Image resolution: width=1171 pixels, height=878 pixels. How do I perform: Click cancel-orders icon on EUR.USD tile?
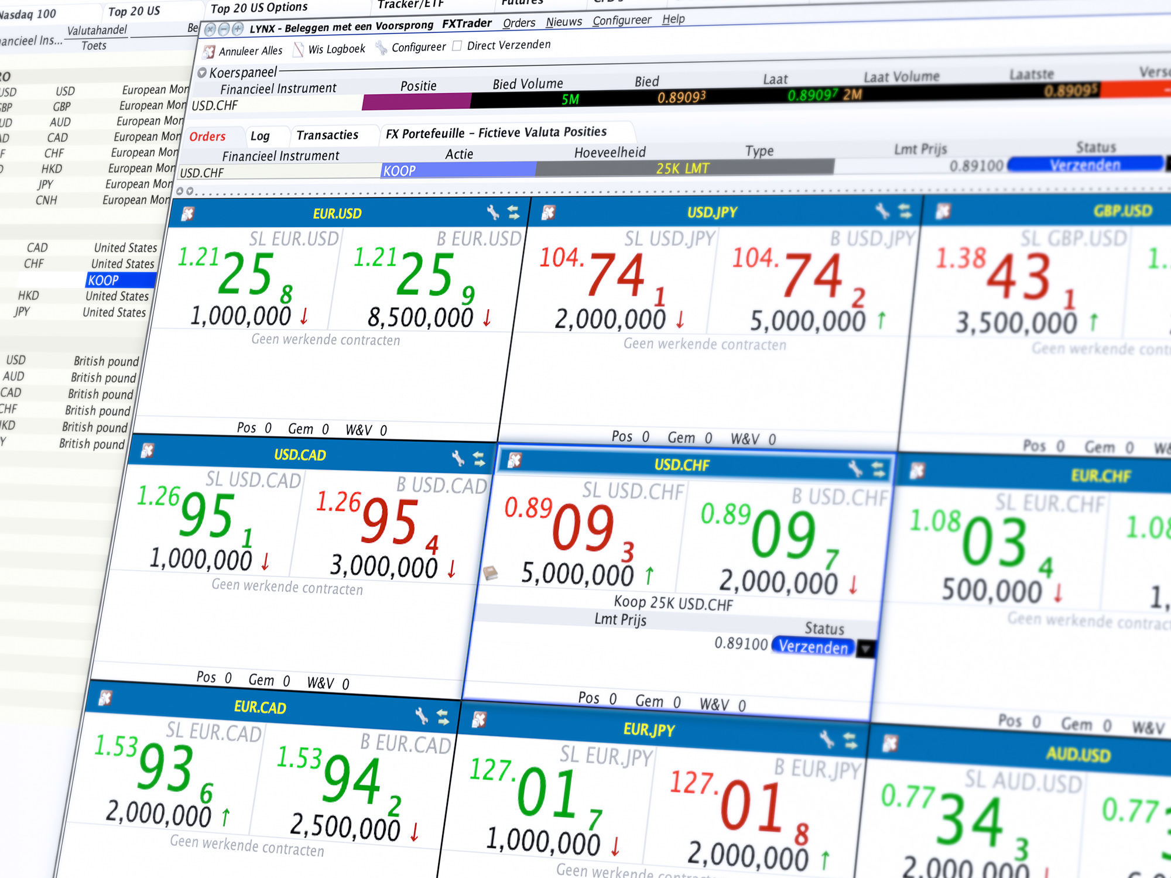coord(188,214)
